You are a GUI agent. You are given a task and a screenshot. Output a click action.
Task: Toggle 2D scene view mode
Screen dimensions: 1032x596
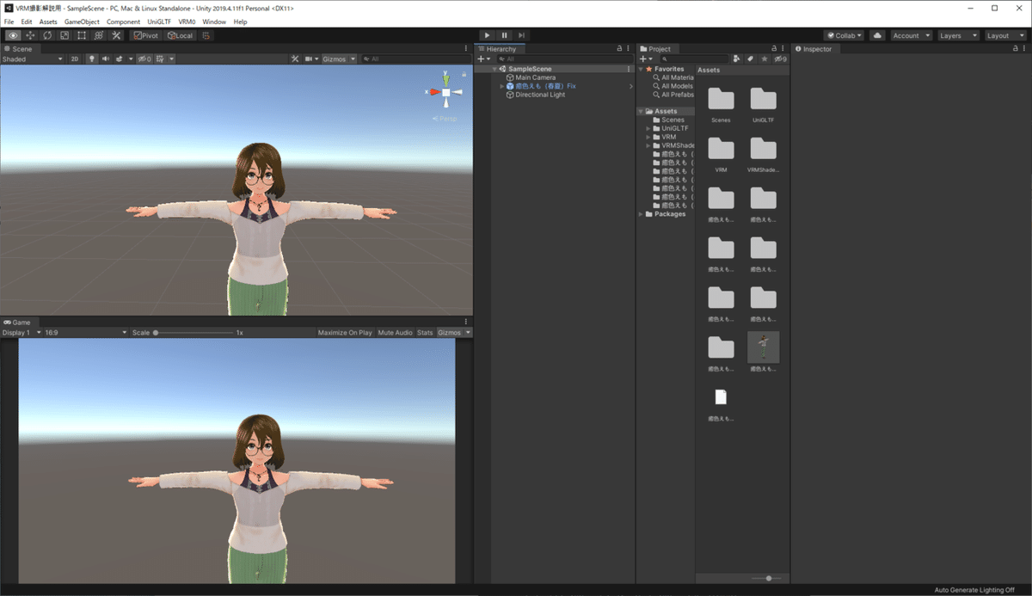[x=75, y=58]
